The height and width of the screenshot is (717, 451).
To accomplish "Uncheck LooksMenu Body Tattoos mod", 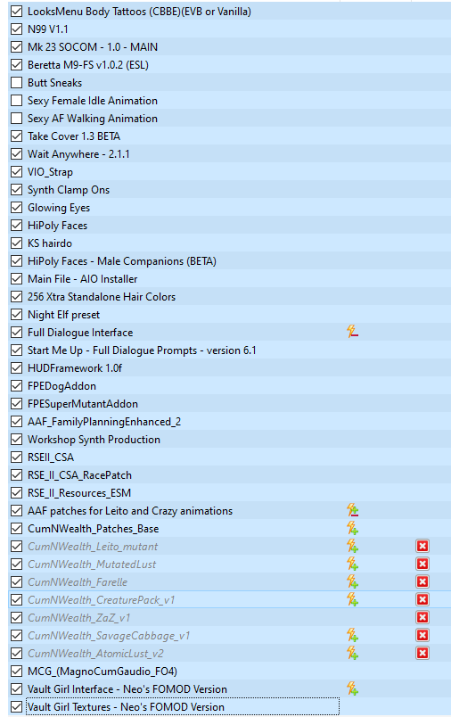I will pyautogui.click(x=16, y=12).
